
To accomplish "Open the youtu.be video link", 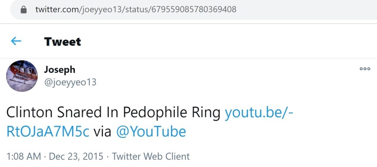I will pyautogui.click(x=258, y=113).
